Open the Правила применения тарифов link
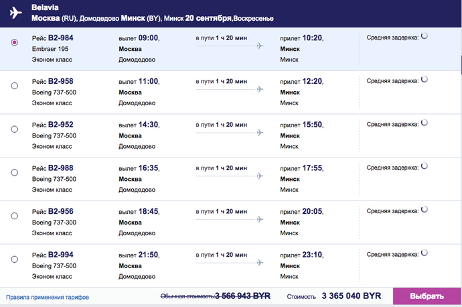Image resolution: width=462 pixels, height=307 pixels. tap(48, 297)
